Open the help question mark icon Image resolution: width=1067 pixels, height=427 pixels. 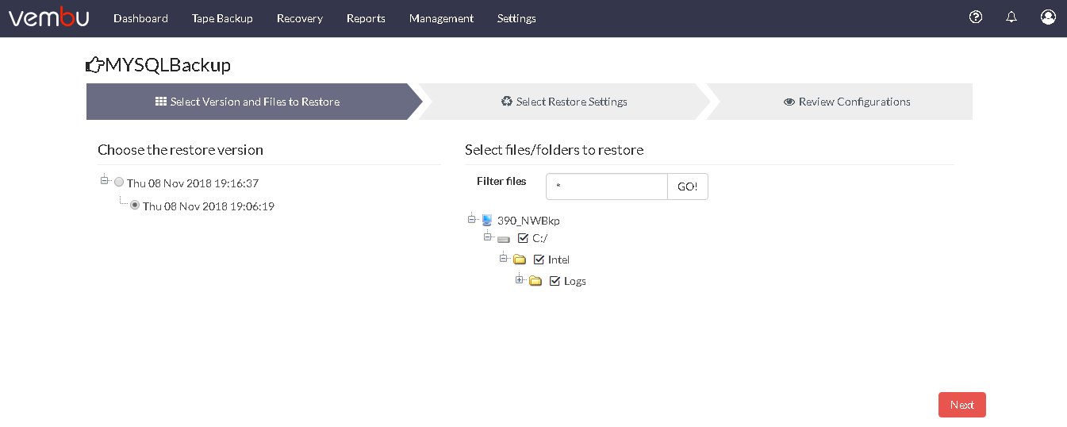pos(976,17)
